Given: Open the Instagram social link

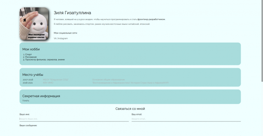Looking at the screenshot, I should (63, 38).
